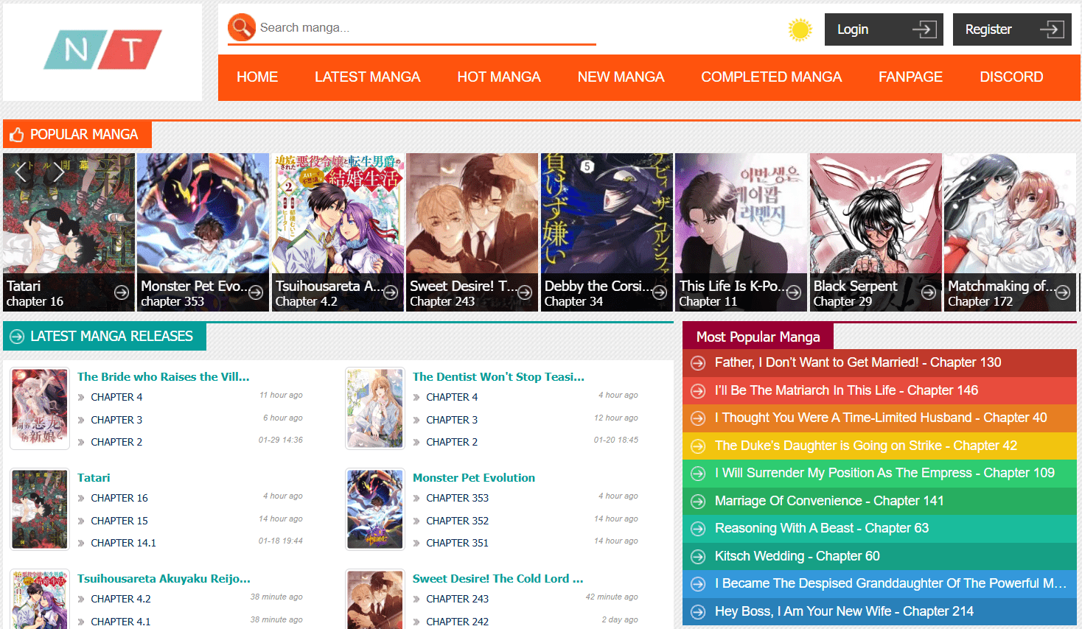Click the LATEST MANGA RELEASES header
This screenshot has width=1082, height=629.
tap(105, 337)
